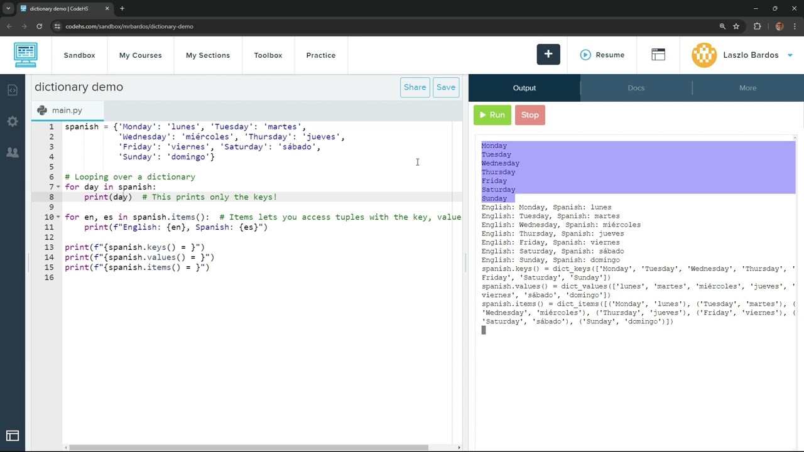This screenshot has width=804, height=452.
Task: Open the code editor sidebar icon
Action: (13, 90)
